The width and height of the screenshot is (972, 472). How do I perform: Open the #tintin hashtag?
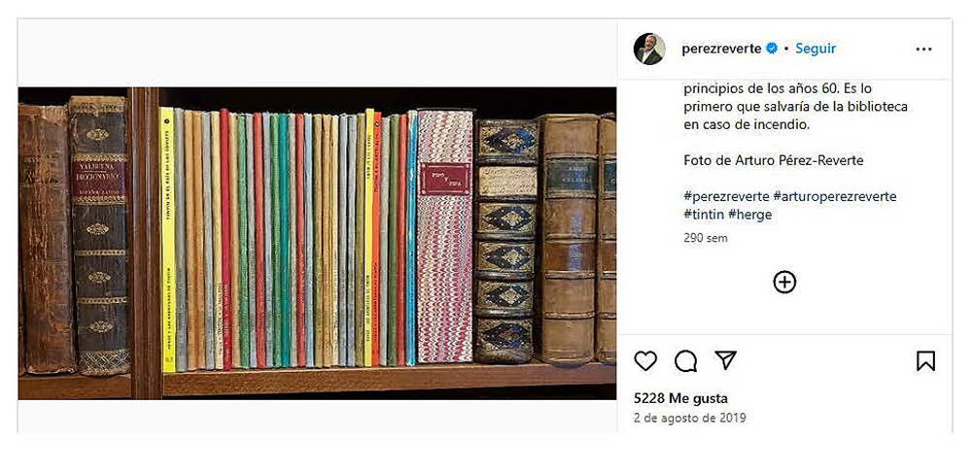704,215
